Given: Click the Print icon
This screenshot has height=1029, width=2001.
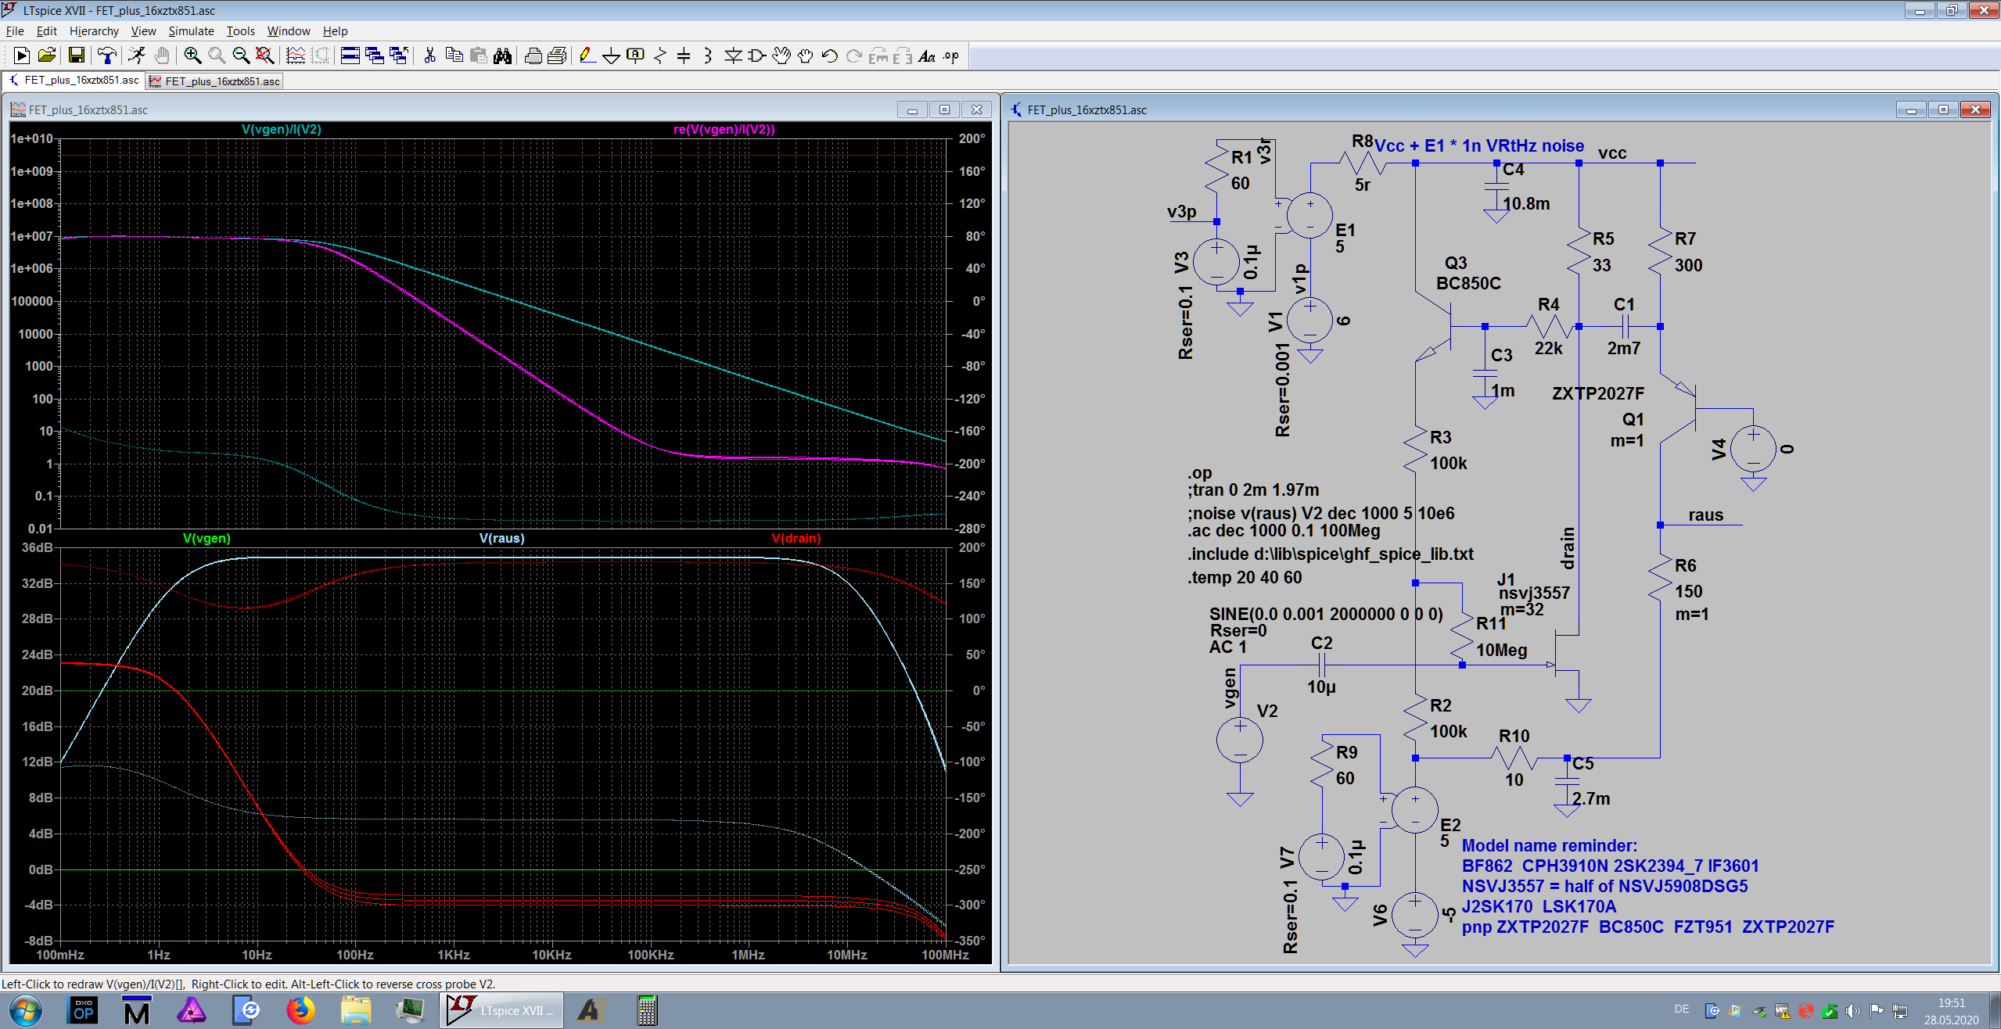Looking at the screenshot, I should [x=533, y=56].
